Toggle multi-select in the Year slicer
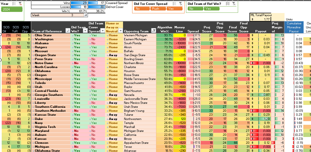This screenshot has width=311, height=152. pyautogui.click(x=14, y=4)
